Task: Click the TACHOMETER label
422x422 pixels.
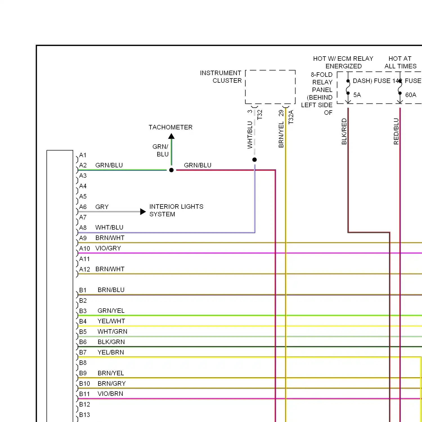Action: pos(170,127)
